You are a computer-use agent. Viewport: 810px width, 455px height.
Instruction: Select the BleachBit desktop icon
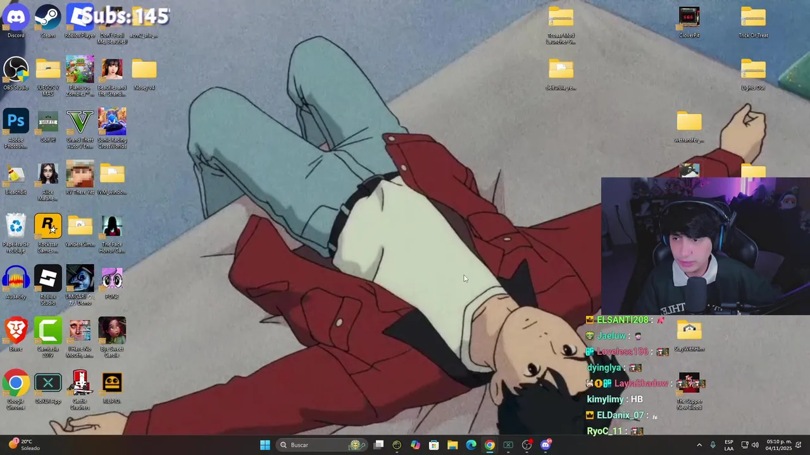tap(16, 178)
